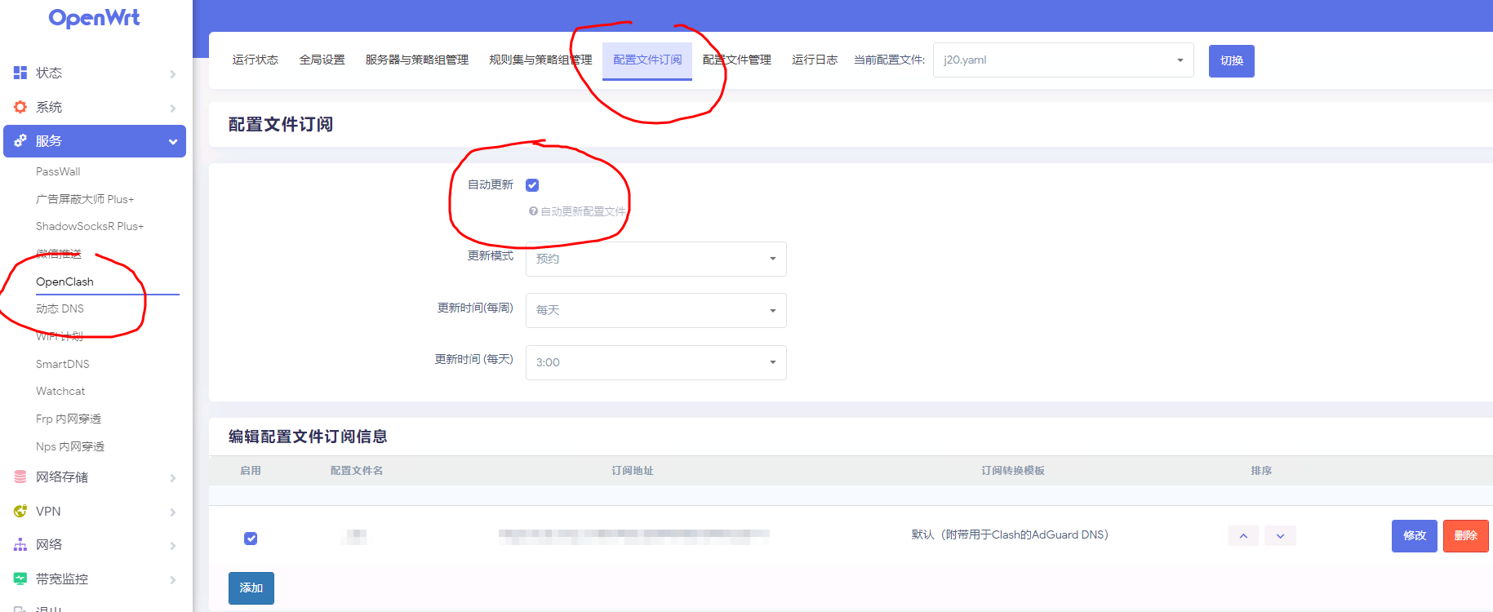Viewport: 1493px width, 612px height.
Task: Open the 更新时间 (每天) 3:00 dropdown
Action: pos(655,362)
